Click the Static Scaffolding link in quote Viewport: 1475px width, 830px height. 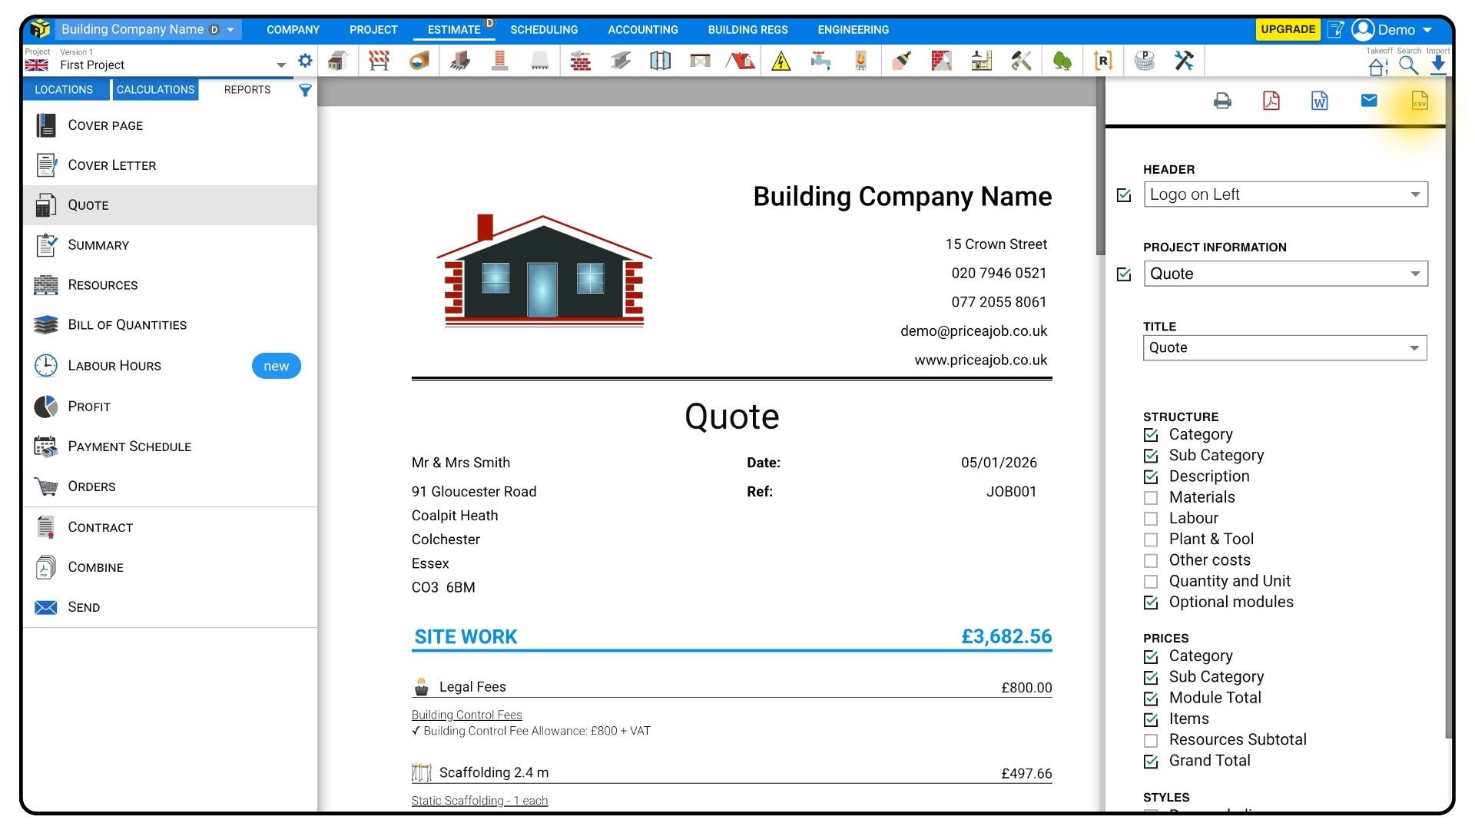coord(479,801)
